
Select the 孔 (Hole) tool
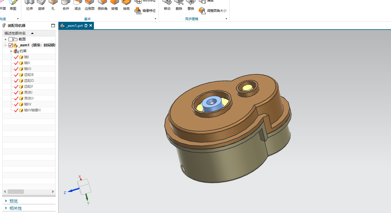coord(53,5)
